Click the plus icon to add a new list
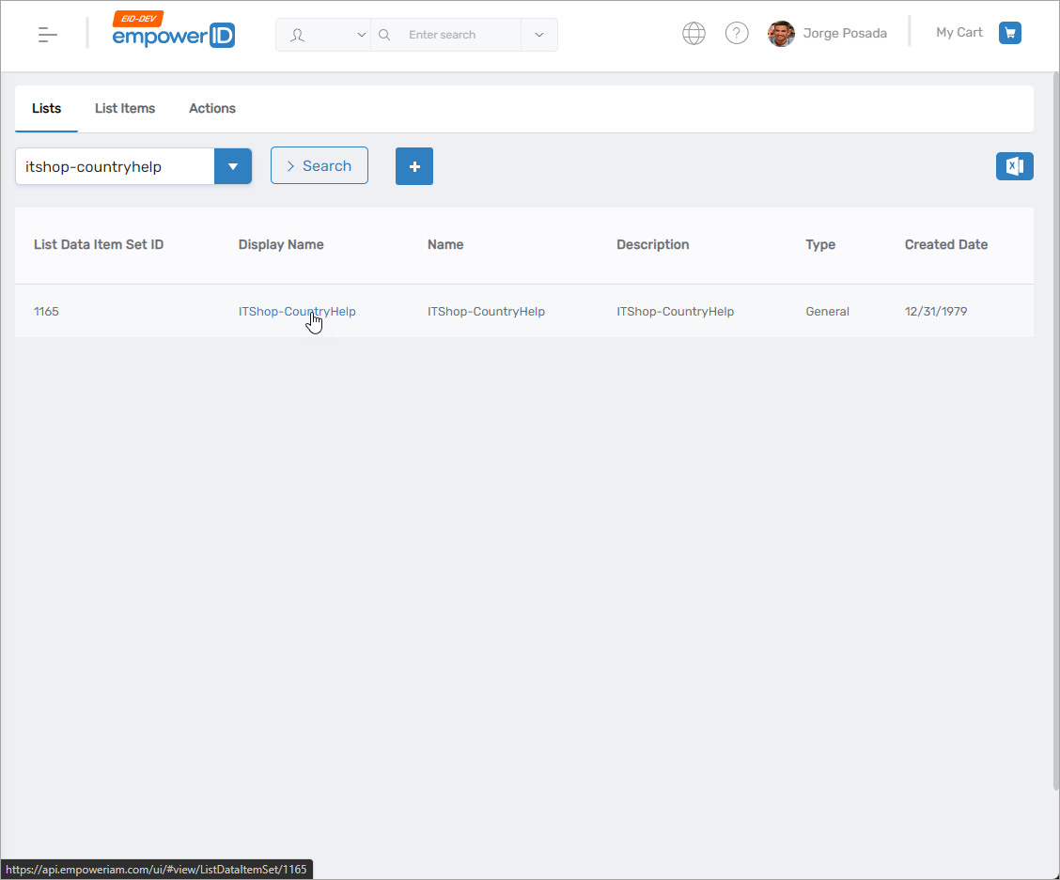Screen dimensions: 1060x880 414,165
